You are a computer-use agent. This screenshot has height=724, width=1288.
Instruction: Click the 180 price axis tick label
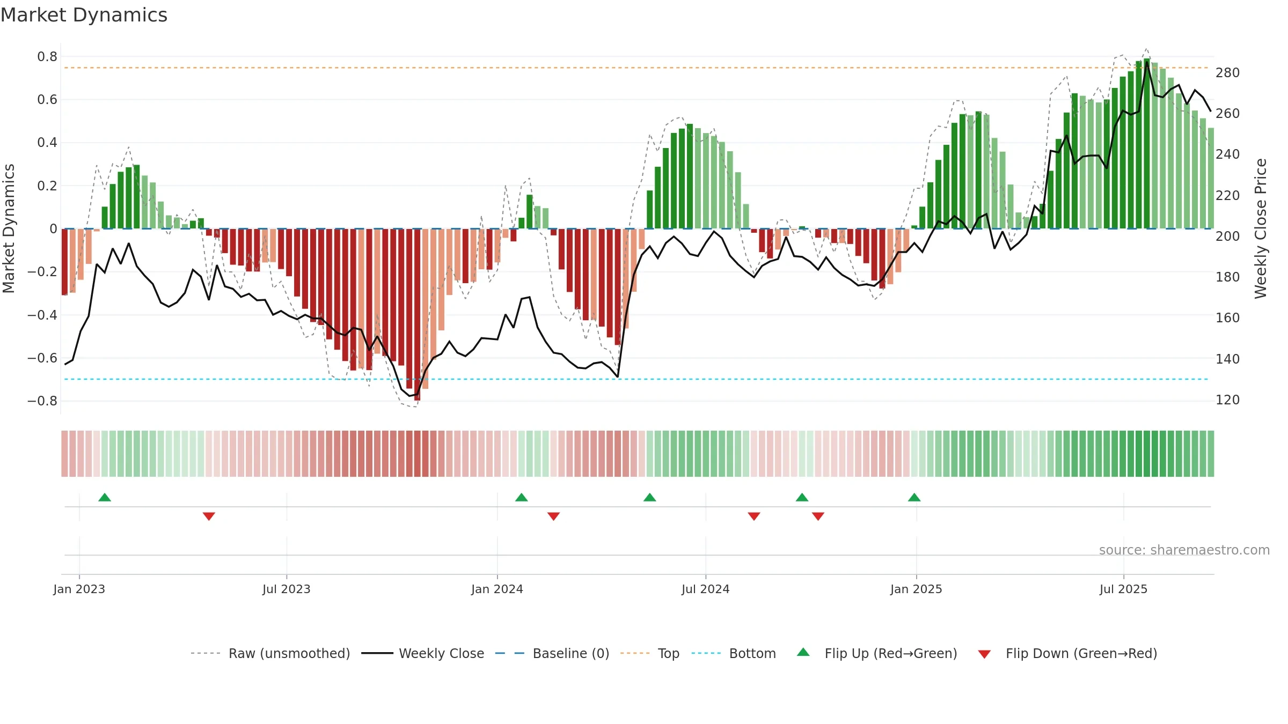click(1228, 277)
